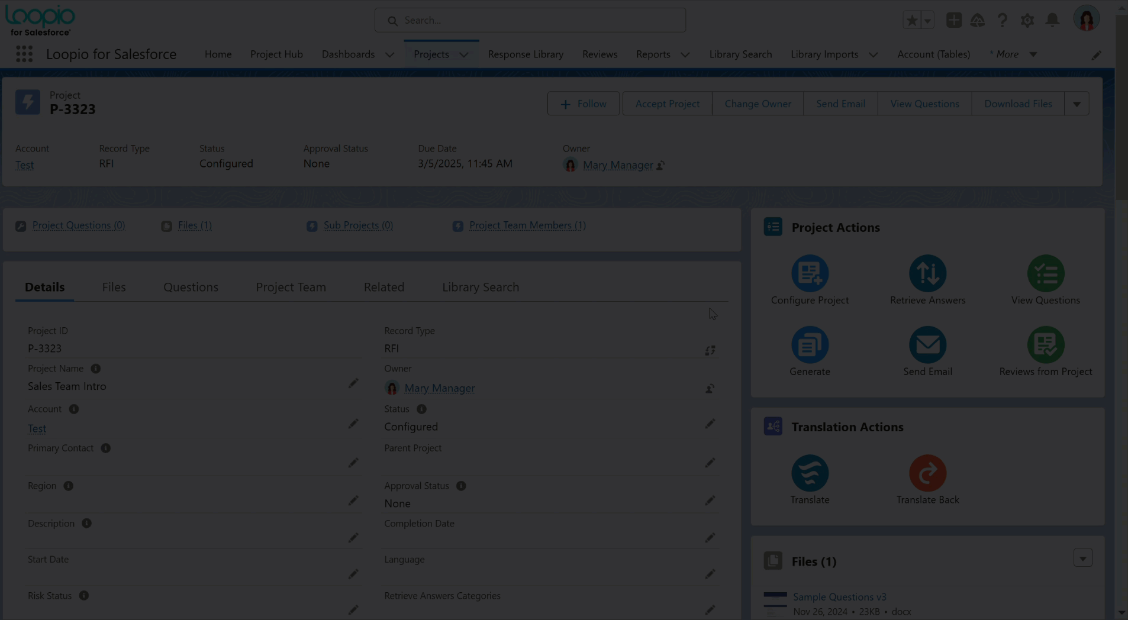Open the App Launcher grid icon
The image size is (1128, 620).
point(24,54)
